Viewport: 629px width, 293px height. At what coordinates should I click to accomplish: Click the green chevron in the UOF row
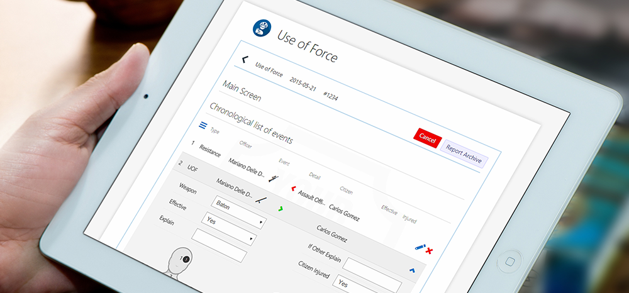[x=281, y=207]
